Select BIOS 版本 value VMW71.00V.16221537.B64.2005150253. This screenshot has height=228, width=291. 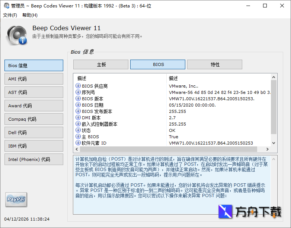[212, 99]
